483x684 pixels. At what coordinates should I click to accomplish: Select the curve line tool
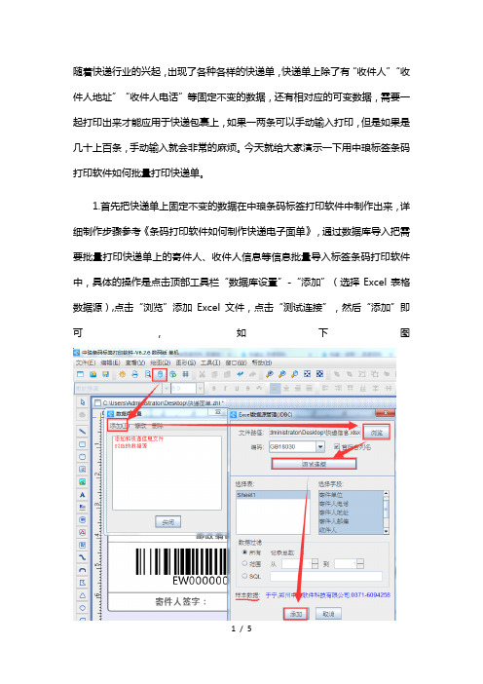click(x=83, y=557)
